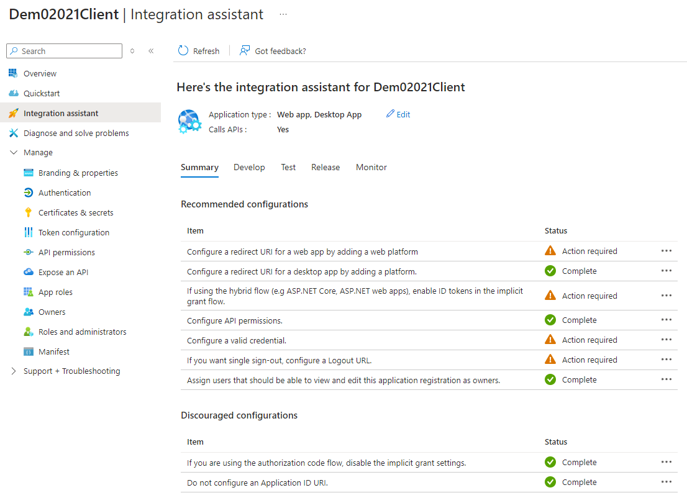Click the up/down sort arrows beside Search
The width and height of the screenshot is (687, 503).
[x=132, y=51]
